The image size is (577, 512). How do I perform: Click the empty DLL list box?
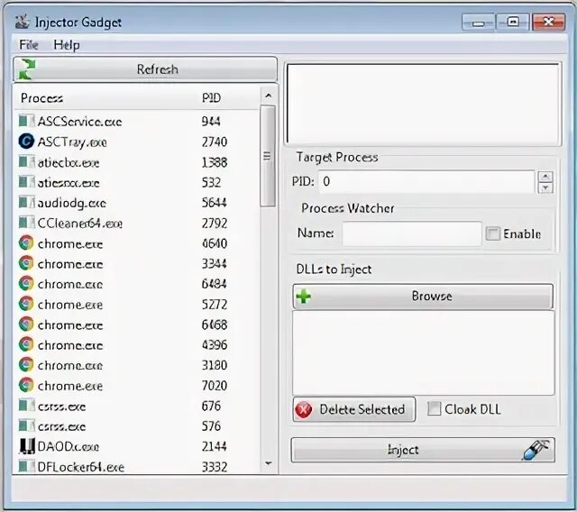424,352
